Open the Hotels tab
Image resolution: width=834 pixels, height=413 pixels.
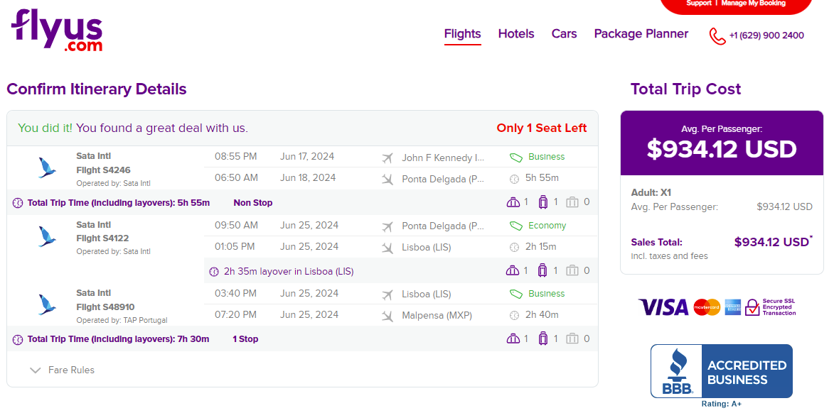click(x=516, y=34)
